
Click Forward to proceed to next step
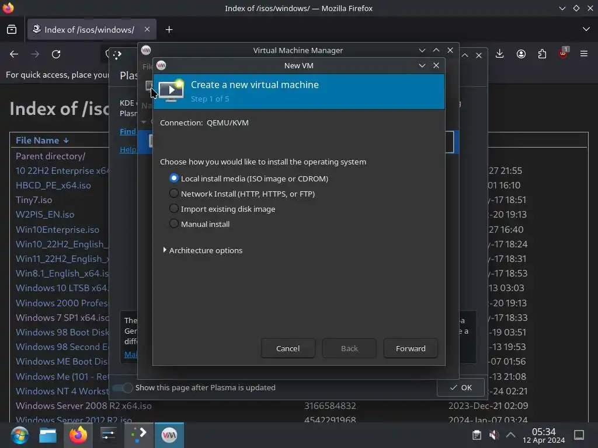[411, 348]
